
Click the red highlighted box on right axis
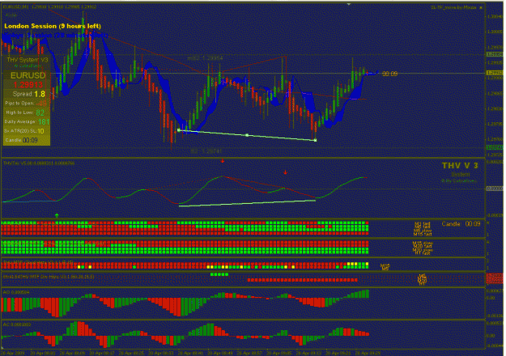pos(495,278)
